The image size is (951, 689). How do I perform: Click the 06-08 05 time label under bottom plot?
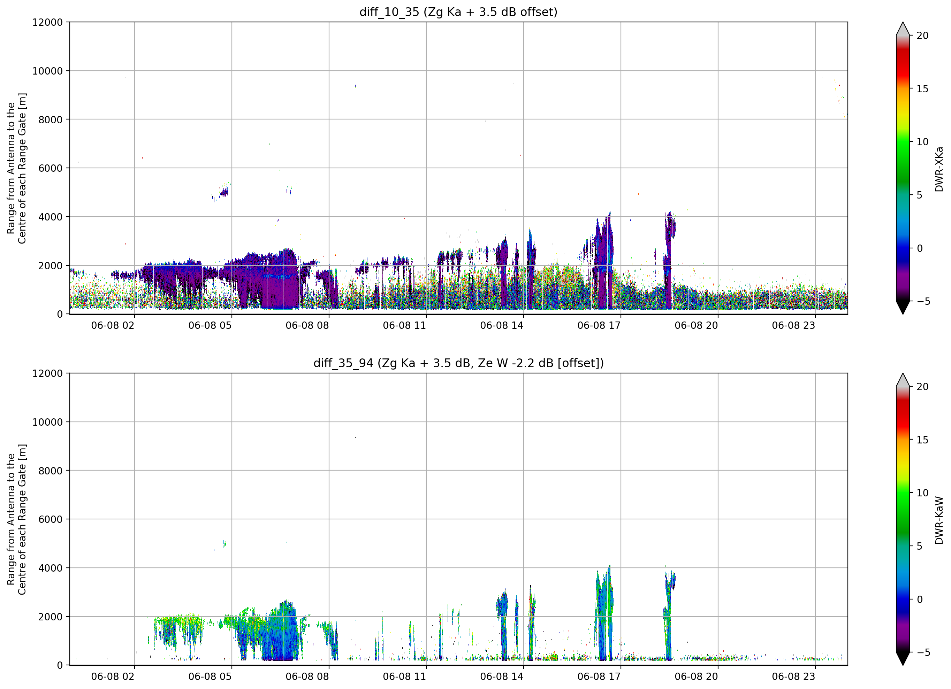(x=210, y=676)
